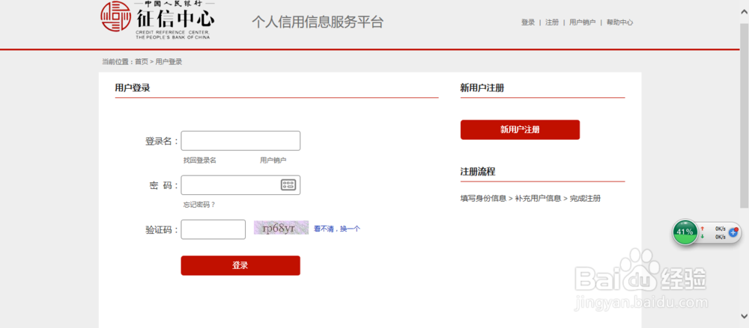Image resolution: width=749 pixels, height=328 pixels.
Task: Click the 个人信用信息服务平台 title
Action: [x=318, y=22]
